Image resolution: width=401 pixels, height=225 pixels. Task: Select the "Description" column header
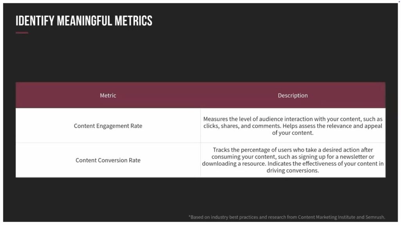[x=293, y=95]
